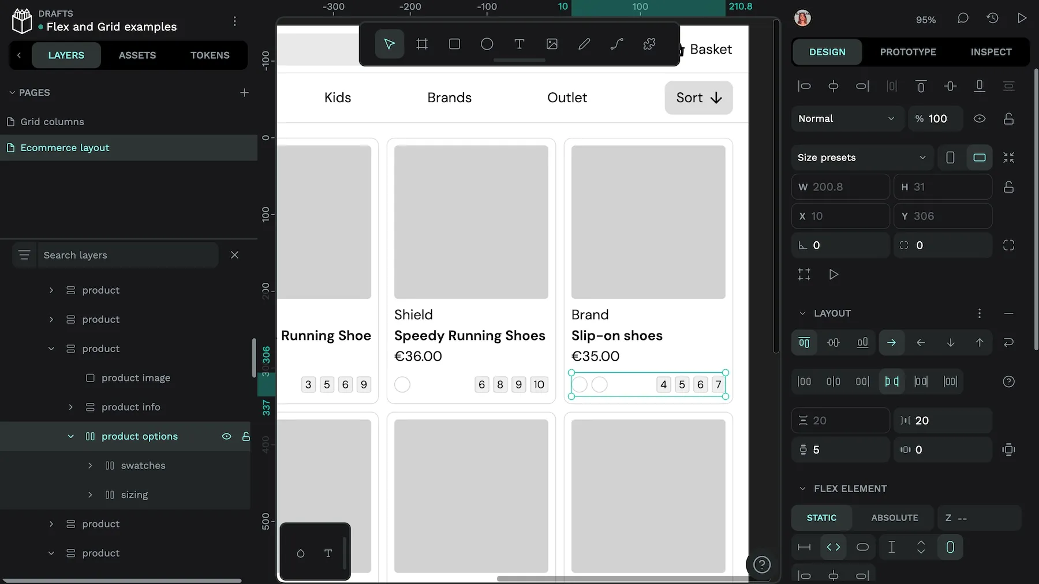This screenshot has height=584, width=1039.
Task: Select the Path (curve) tool
Action: pos(616,44)
